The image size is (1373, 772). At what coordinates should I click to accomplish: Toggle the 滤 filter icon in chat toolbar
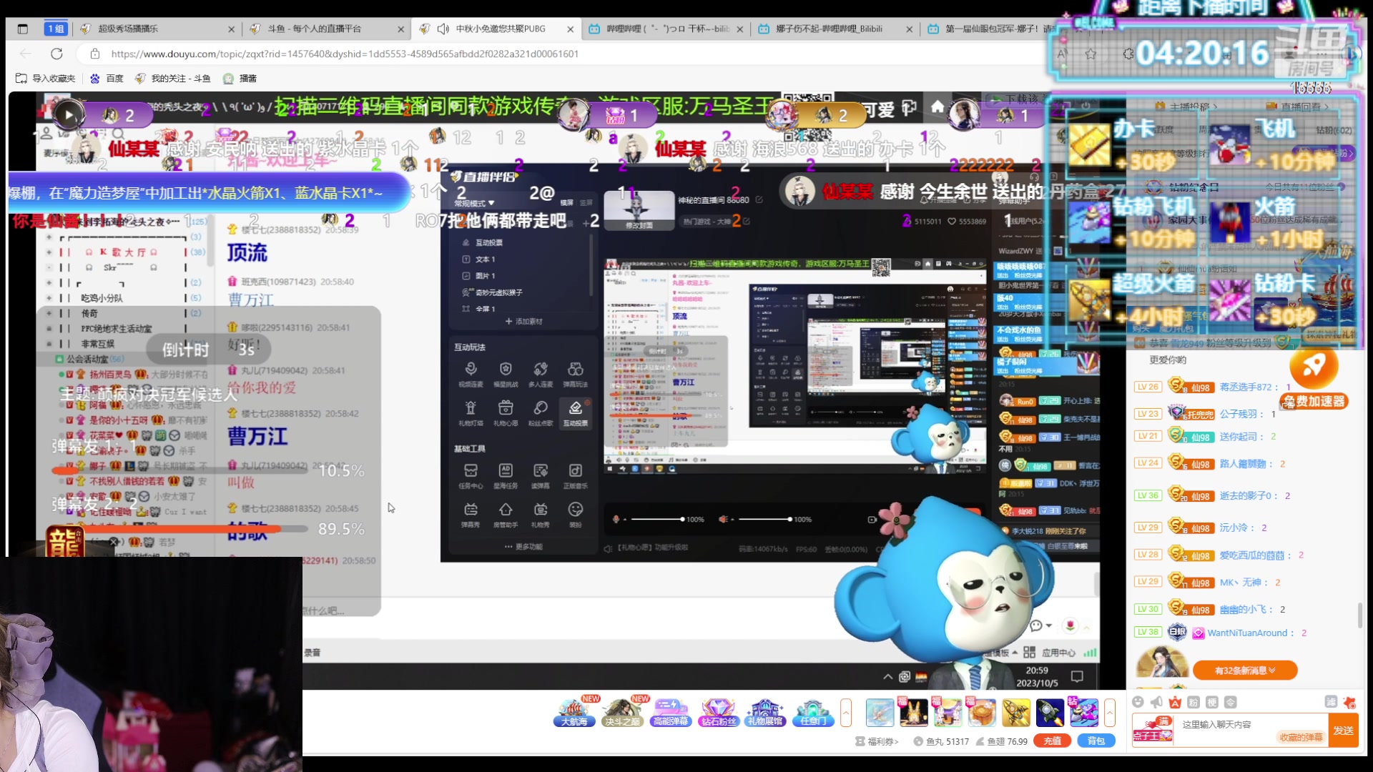click(1331, 702)
